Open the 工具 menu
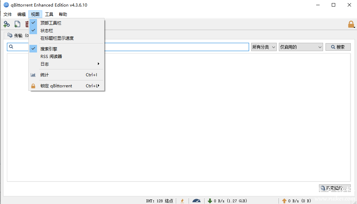This screenshot has width=357, height=204. [x=49, y=14]
